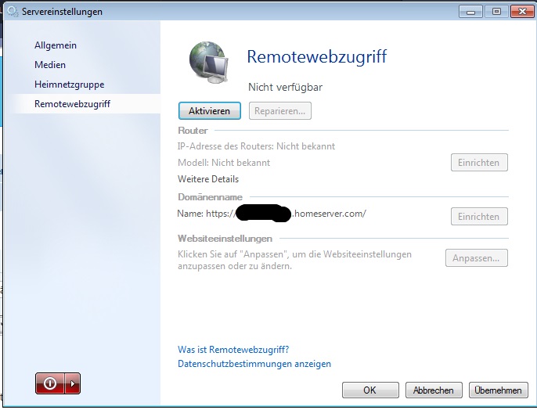Open the Allgemein settings page
This screenshot has height=410, width=537.
pyautogui.click(x=56, y=45)
